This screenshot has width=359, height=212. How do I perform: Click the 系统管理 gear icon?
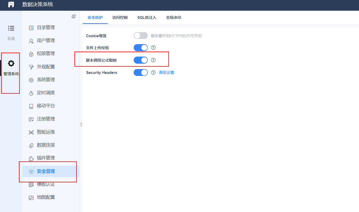[31, 80]
